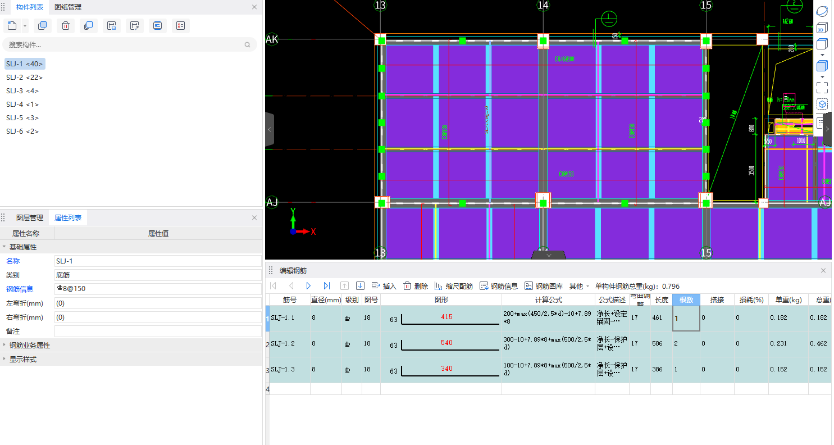834x445 pixels.
Task: Go to first rebar record
Action: (x=274, y=286)
